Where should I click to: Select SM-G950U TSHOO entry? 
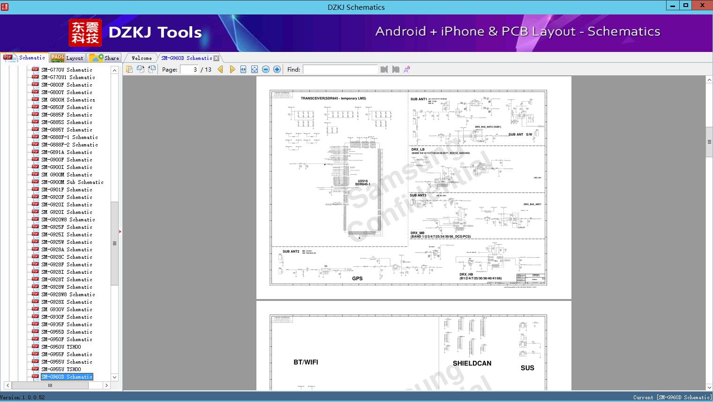61,347
